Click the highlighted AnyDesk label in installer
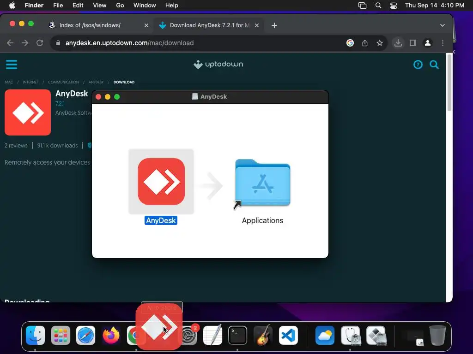The height and width of the screenshot is (354, 473). (161, 220)
